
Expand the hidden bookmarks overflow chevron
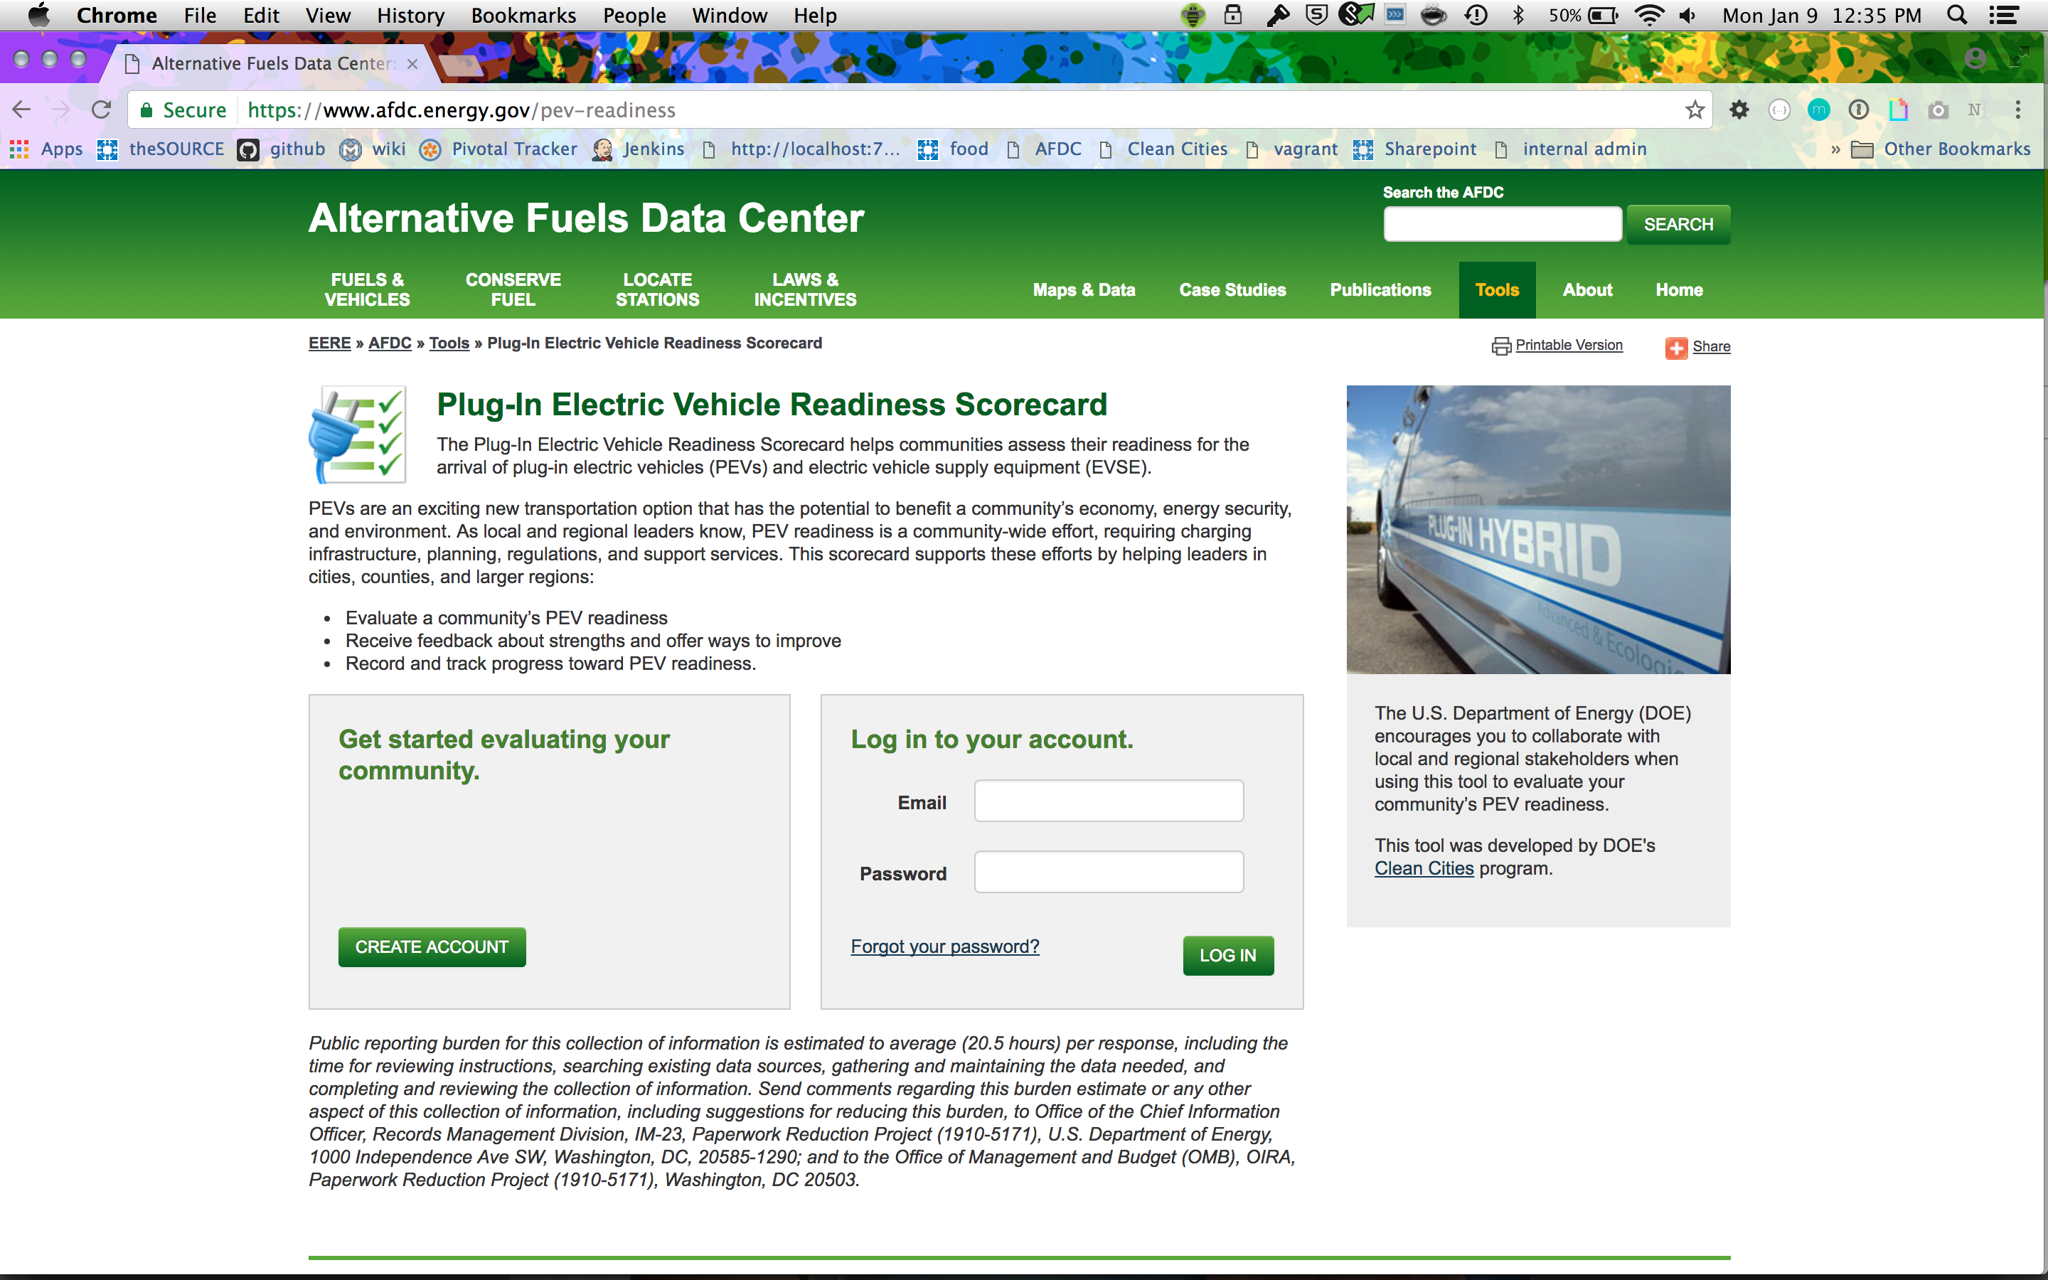[1835, 150]
